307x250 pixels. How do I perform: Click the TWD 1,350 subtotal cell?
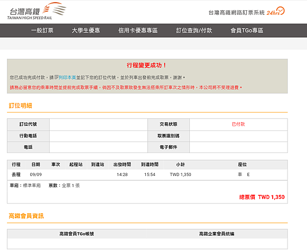(181, 174)
